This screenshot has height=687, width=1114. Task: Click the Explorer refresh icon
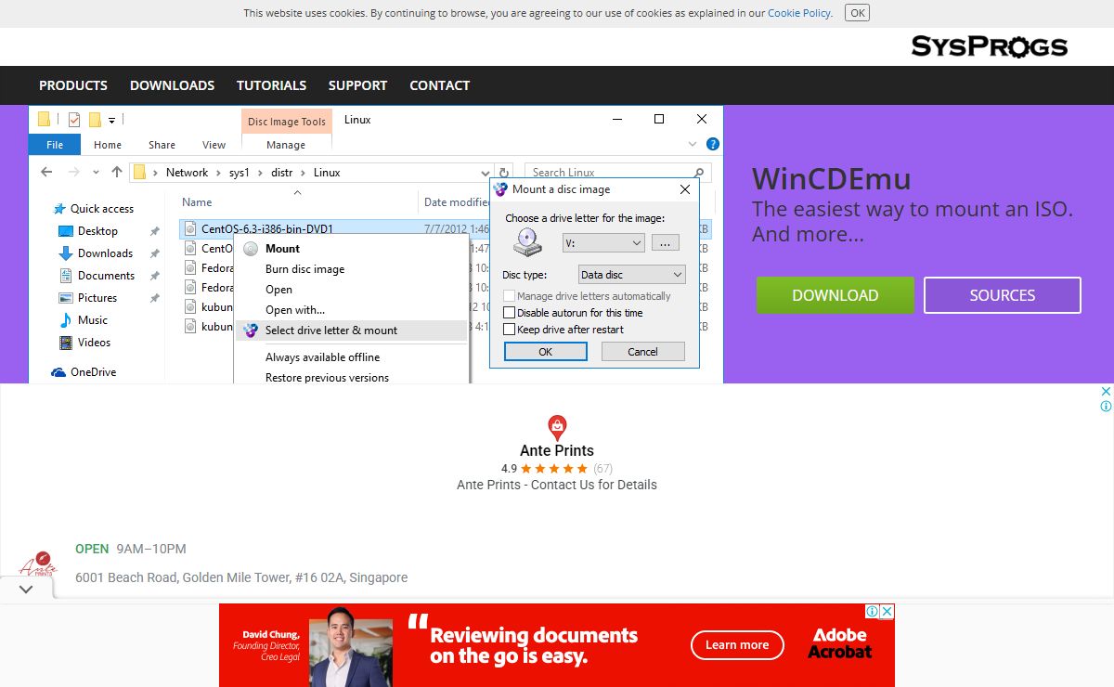pyautogui.click(x=503, y=173)
